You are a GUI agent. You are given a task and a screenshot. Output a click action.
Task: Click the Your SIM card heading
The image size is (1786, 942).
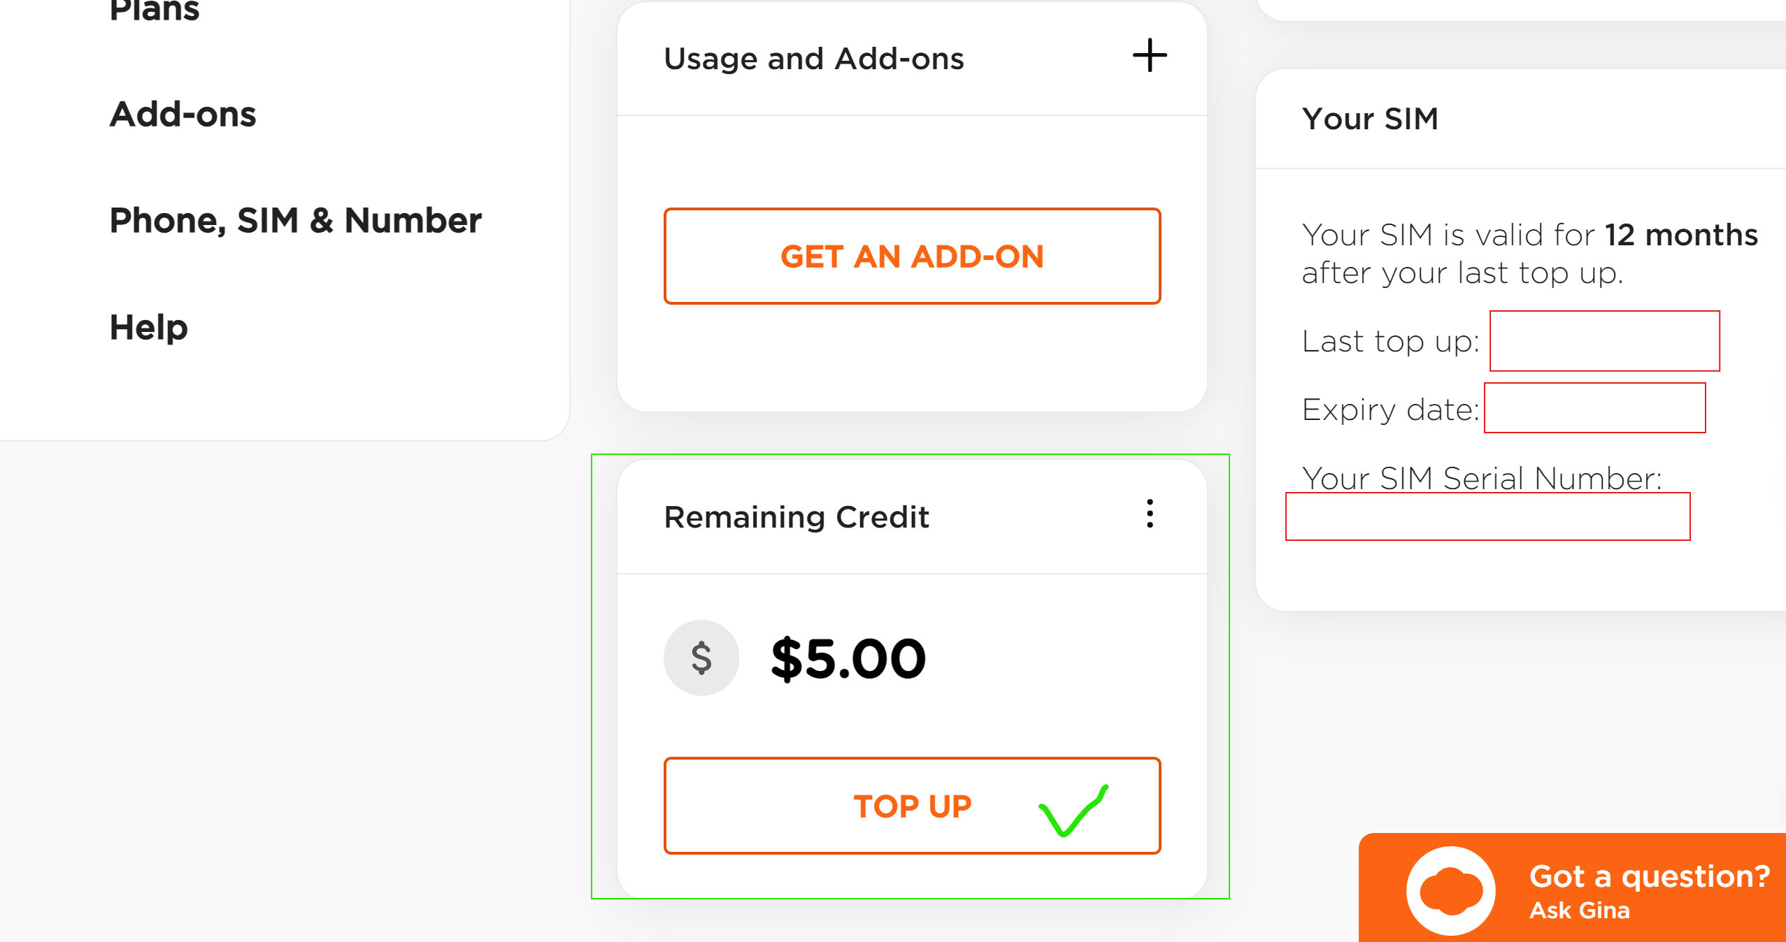click(x=1370, y=119)
